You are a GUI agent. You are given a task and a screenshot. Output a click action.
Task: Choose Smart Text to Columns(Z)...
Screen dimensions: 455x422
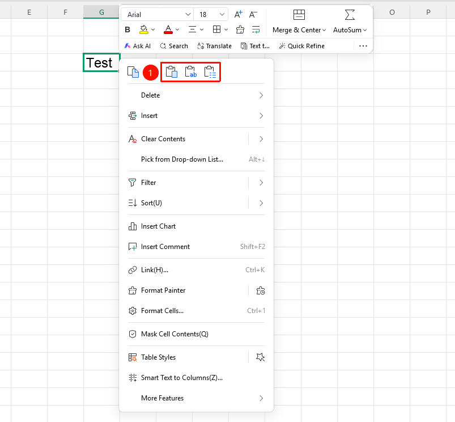(197, 378)
